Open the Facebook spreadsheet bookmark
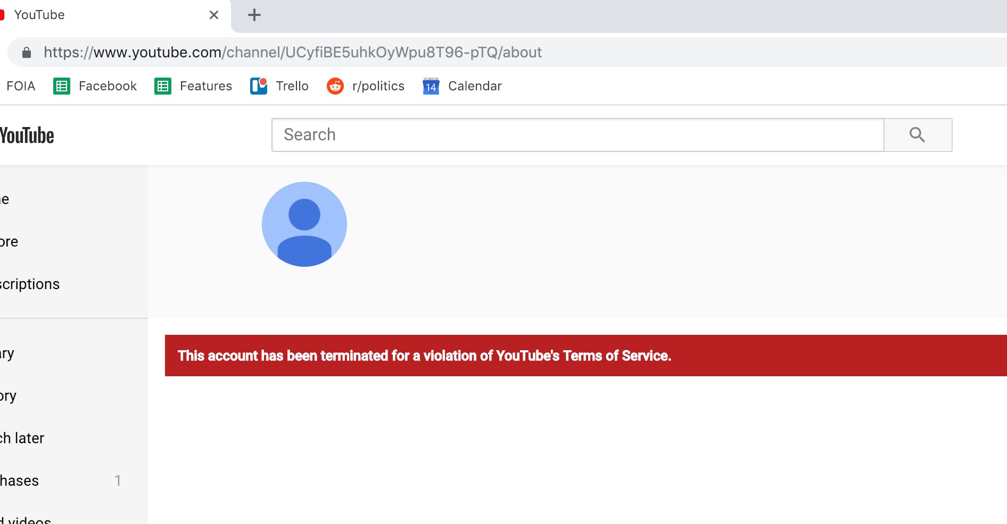 tap(95, 86)
